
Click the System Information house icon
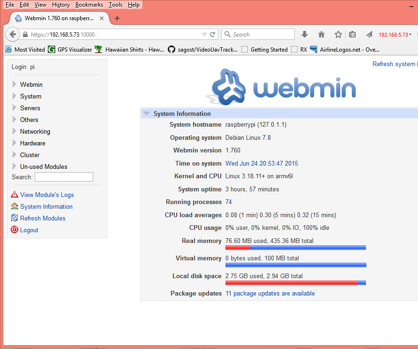tap(14, 206)
